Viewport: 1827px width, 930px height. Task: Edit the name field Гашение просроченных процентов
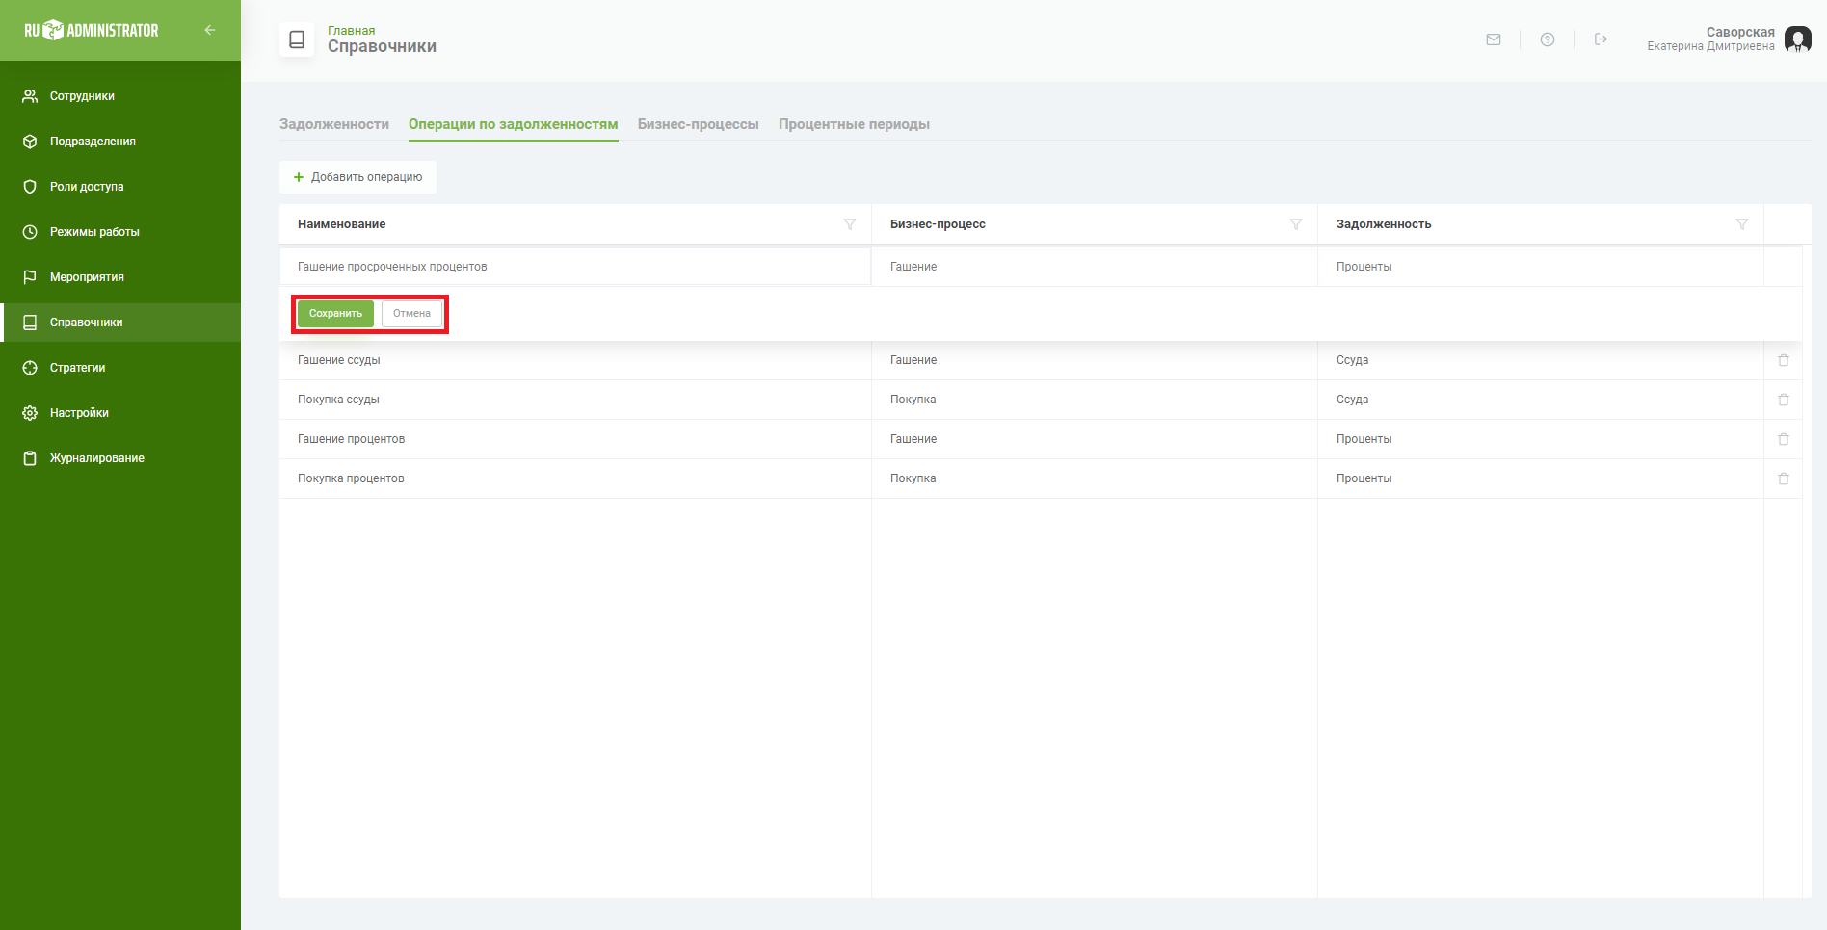point(575,267)
